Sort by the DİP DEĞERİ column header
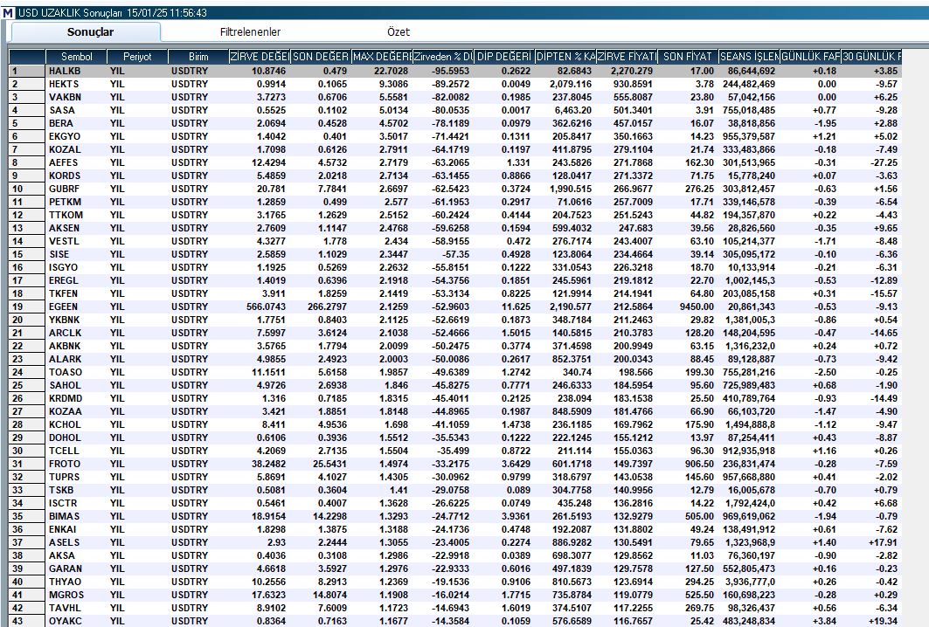 pos(504,56)
